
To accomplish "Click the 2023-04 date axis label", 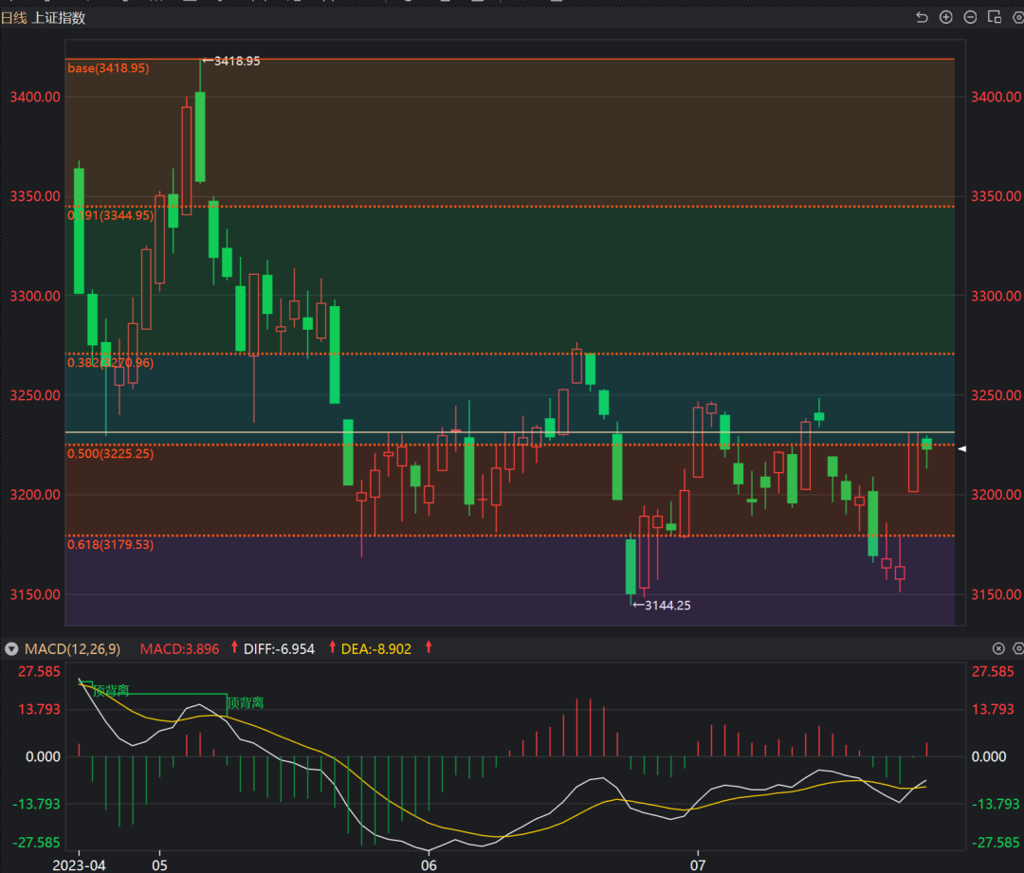I will click(x=79, y=865).
